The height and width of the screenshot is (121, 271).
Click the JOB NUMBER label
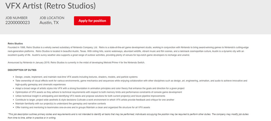(17, 18)
